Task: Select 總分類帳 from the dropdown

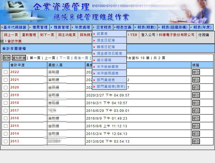Action: (x=109, y=60)
